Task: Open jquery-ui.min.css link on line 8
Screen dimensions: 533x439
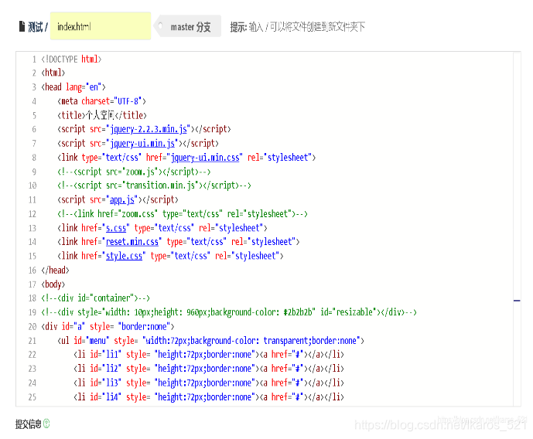Action: coord(205,158)
